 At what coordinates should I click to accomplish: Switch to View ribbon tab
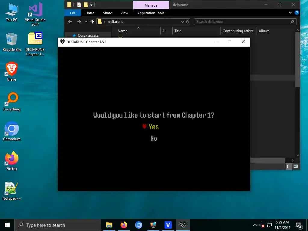(124, 13)
